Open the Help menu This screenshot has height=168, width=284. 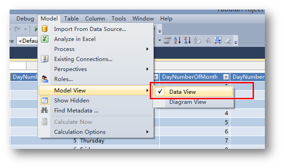tap(166, 19)
